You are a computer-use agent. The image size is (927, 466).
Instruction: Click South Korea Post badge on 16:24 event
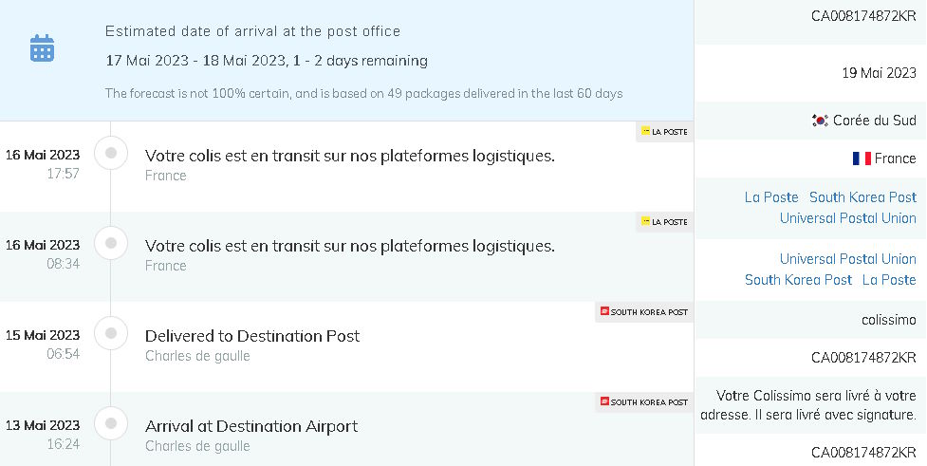(644, 401)
